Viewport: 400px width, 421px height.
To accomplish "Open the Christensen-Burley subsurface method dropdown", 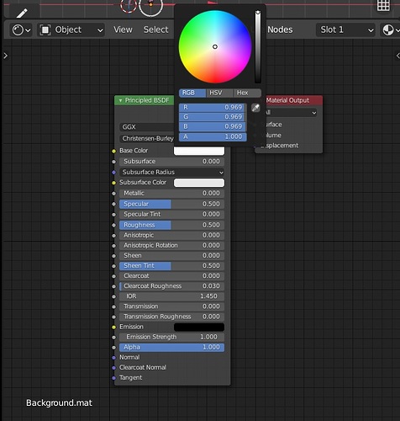I will point(147,138).
